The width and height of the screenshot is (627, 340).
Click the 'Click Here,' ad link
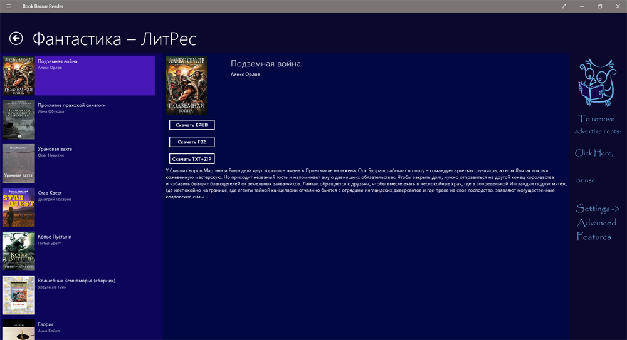593,153
